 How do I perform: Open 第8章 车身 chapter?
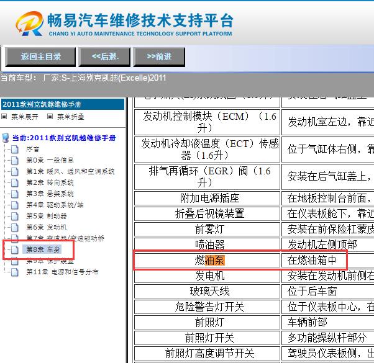tap(43, 249)
